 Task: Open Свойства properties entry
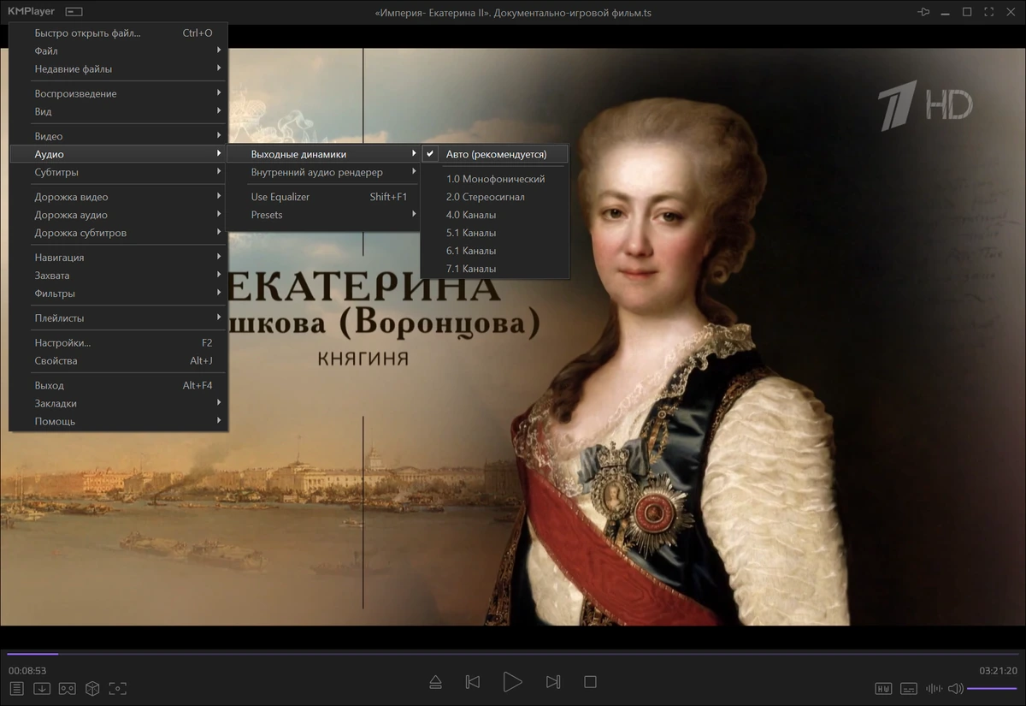118,360
